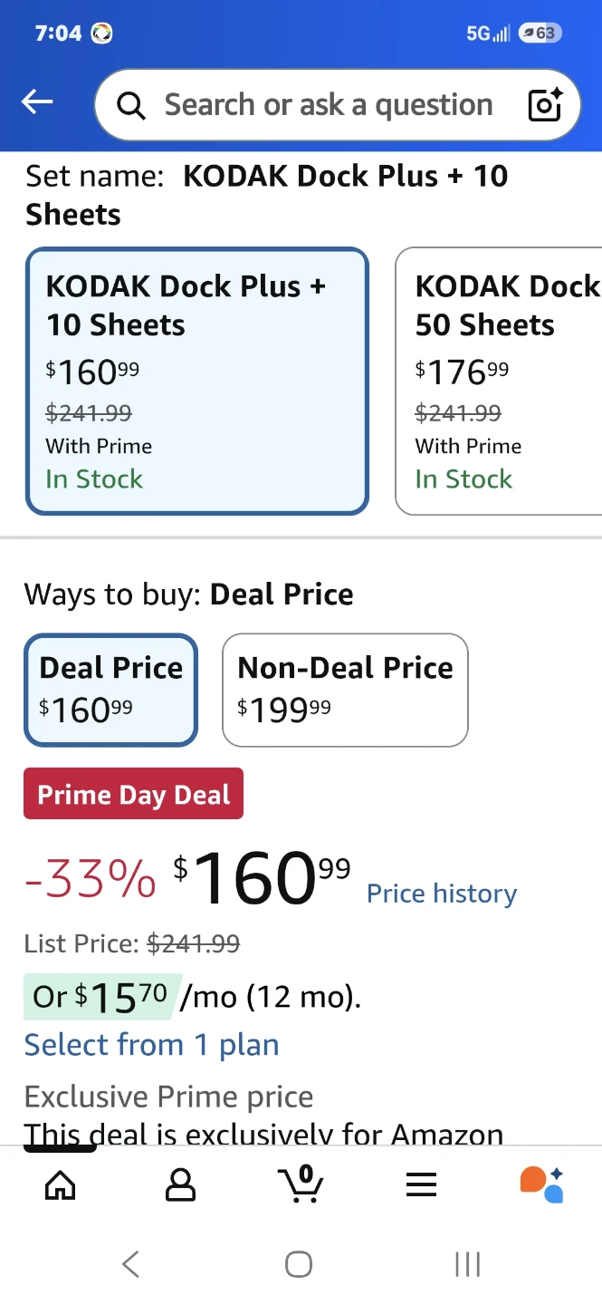Image resolution: width=602 pixels, height=1305 pixels.
Task: Open shopping cart icon
Action: tap(301, 1184)
